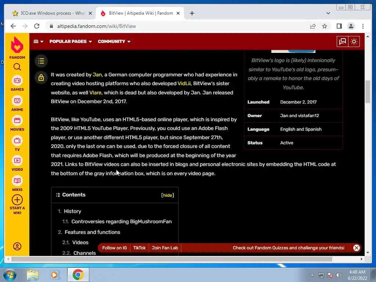The image size is (376, 282).
Task: Expand the Community menu
Action: (x=114, y=41)
